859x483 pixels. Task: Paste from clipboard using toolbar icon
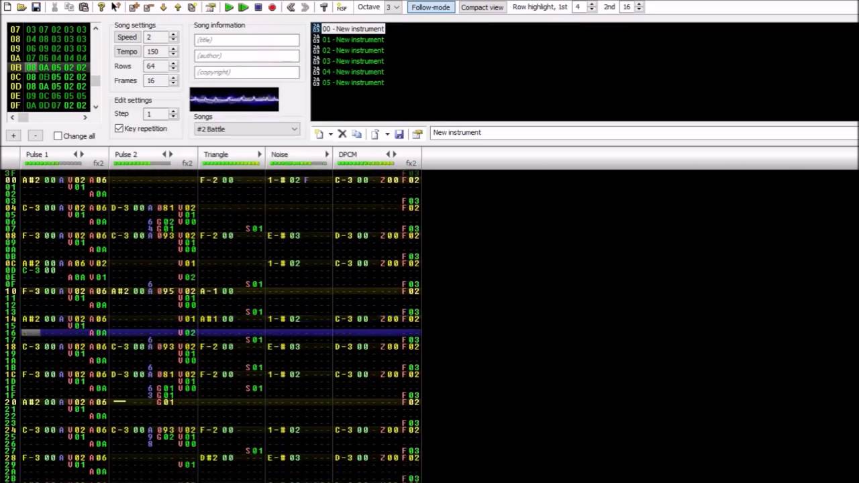[x=84, y=7]
